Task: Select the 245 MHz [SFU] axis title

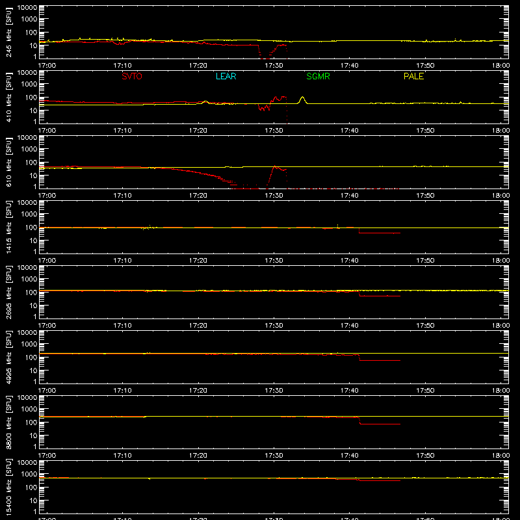Action: click(9, 32)
